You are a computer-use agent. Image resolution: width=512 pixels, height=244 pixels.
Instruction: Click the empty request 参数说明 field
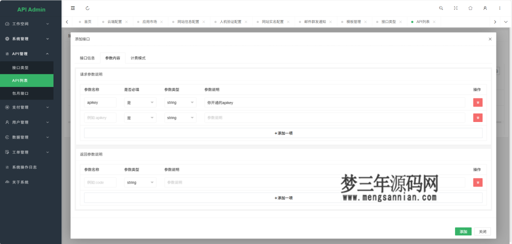(x=335, y=117)
